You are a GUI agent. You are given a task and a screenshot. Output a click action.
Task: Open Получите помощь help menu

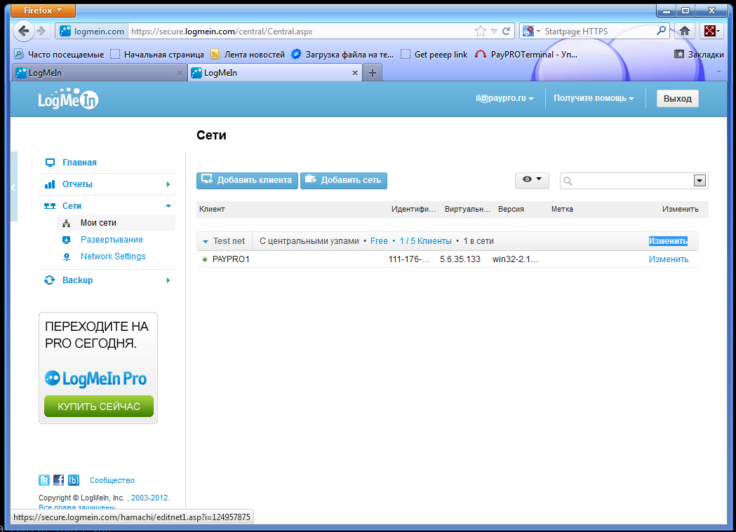click(594, 99)
